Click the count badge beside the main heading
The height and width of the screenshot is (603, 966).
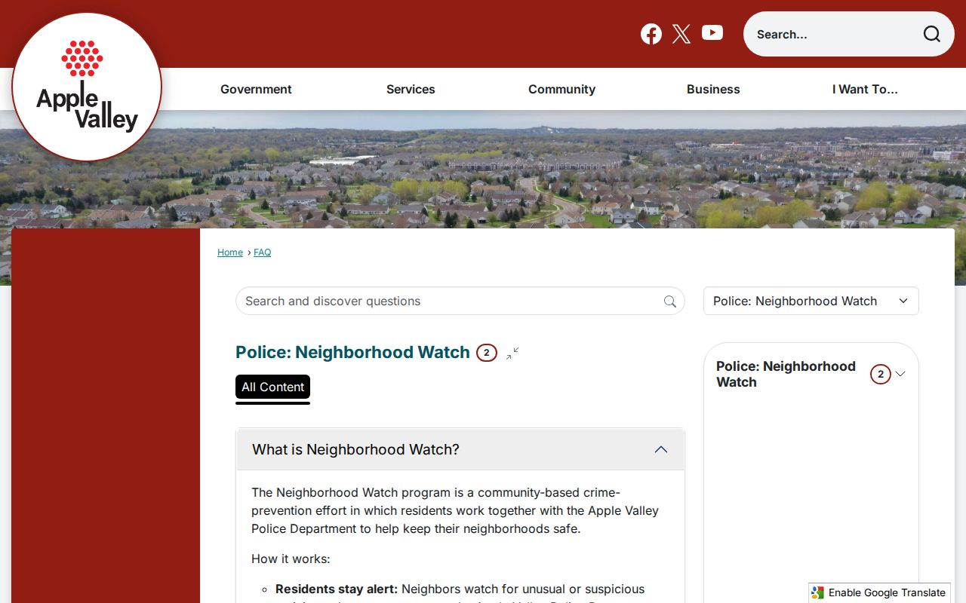tap(487, 353)
